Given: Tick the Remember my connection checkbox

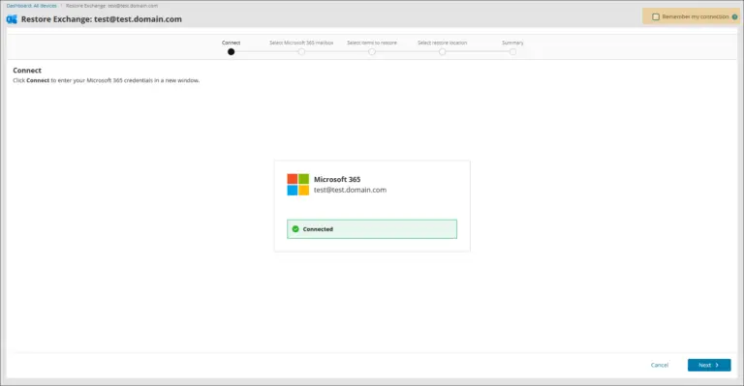Looking at the screenshot, I should click(x=656, y=16).
